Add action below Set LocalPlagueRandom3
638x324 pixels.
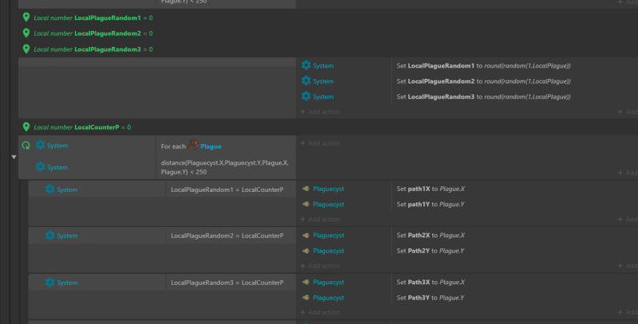[320, 111]
